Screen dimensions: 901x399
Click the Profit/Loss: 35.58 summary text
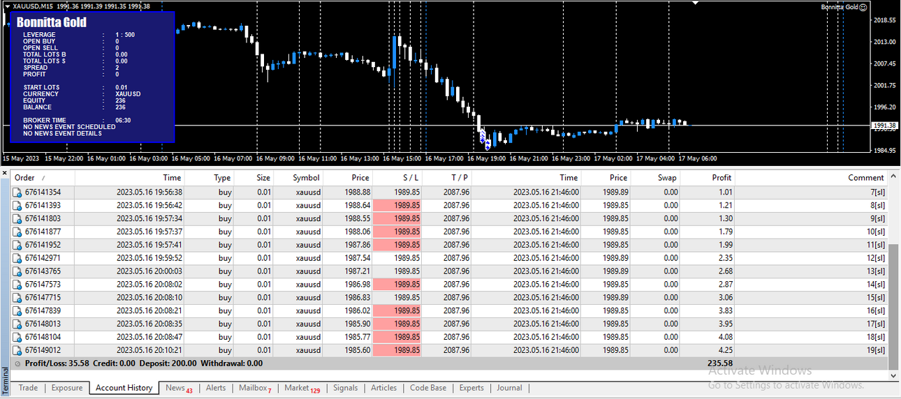pos(57,363)
